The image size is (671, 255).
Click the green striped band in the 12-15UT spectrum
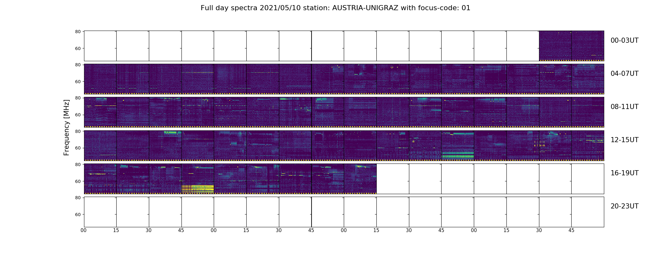click(458, 155)
